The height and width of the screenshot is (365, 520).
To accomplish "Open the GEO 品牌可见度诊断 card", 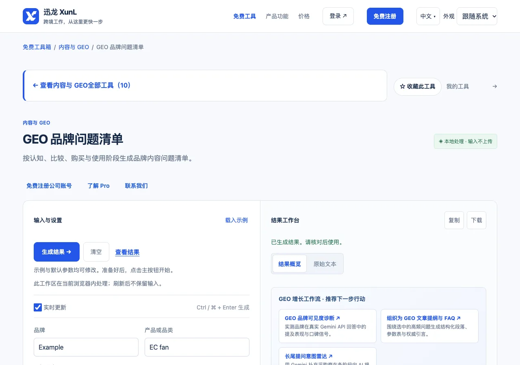I will pos(327,326).
